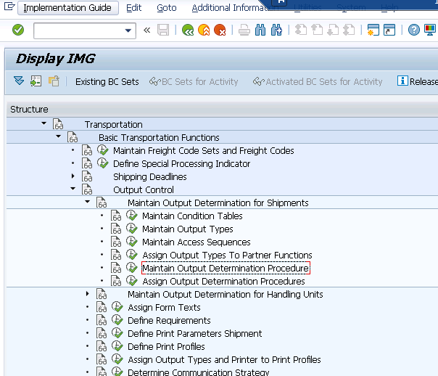Click the green Enter checkmark icon

(x=18, y=30)
